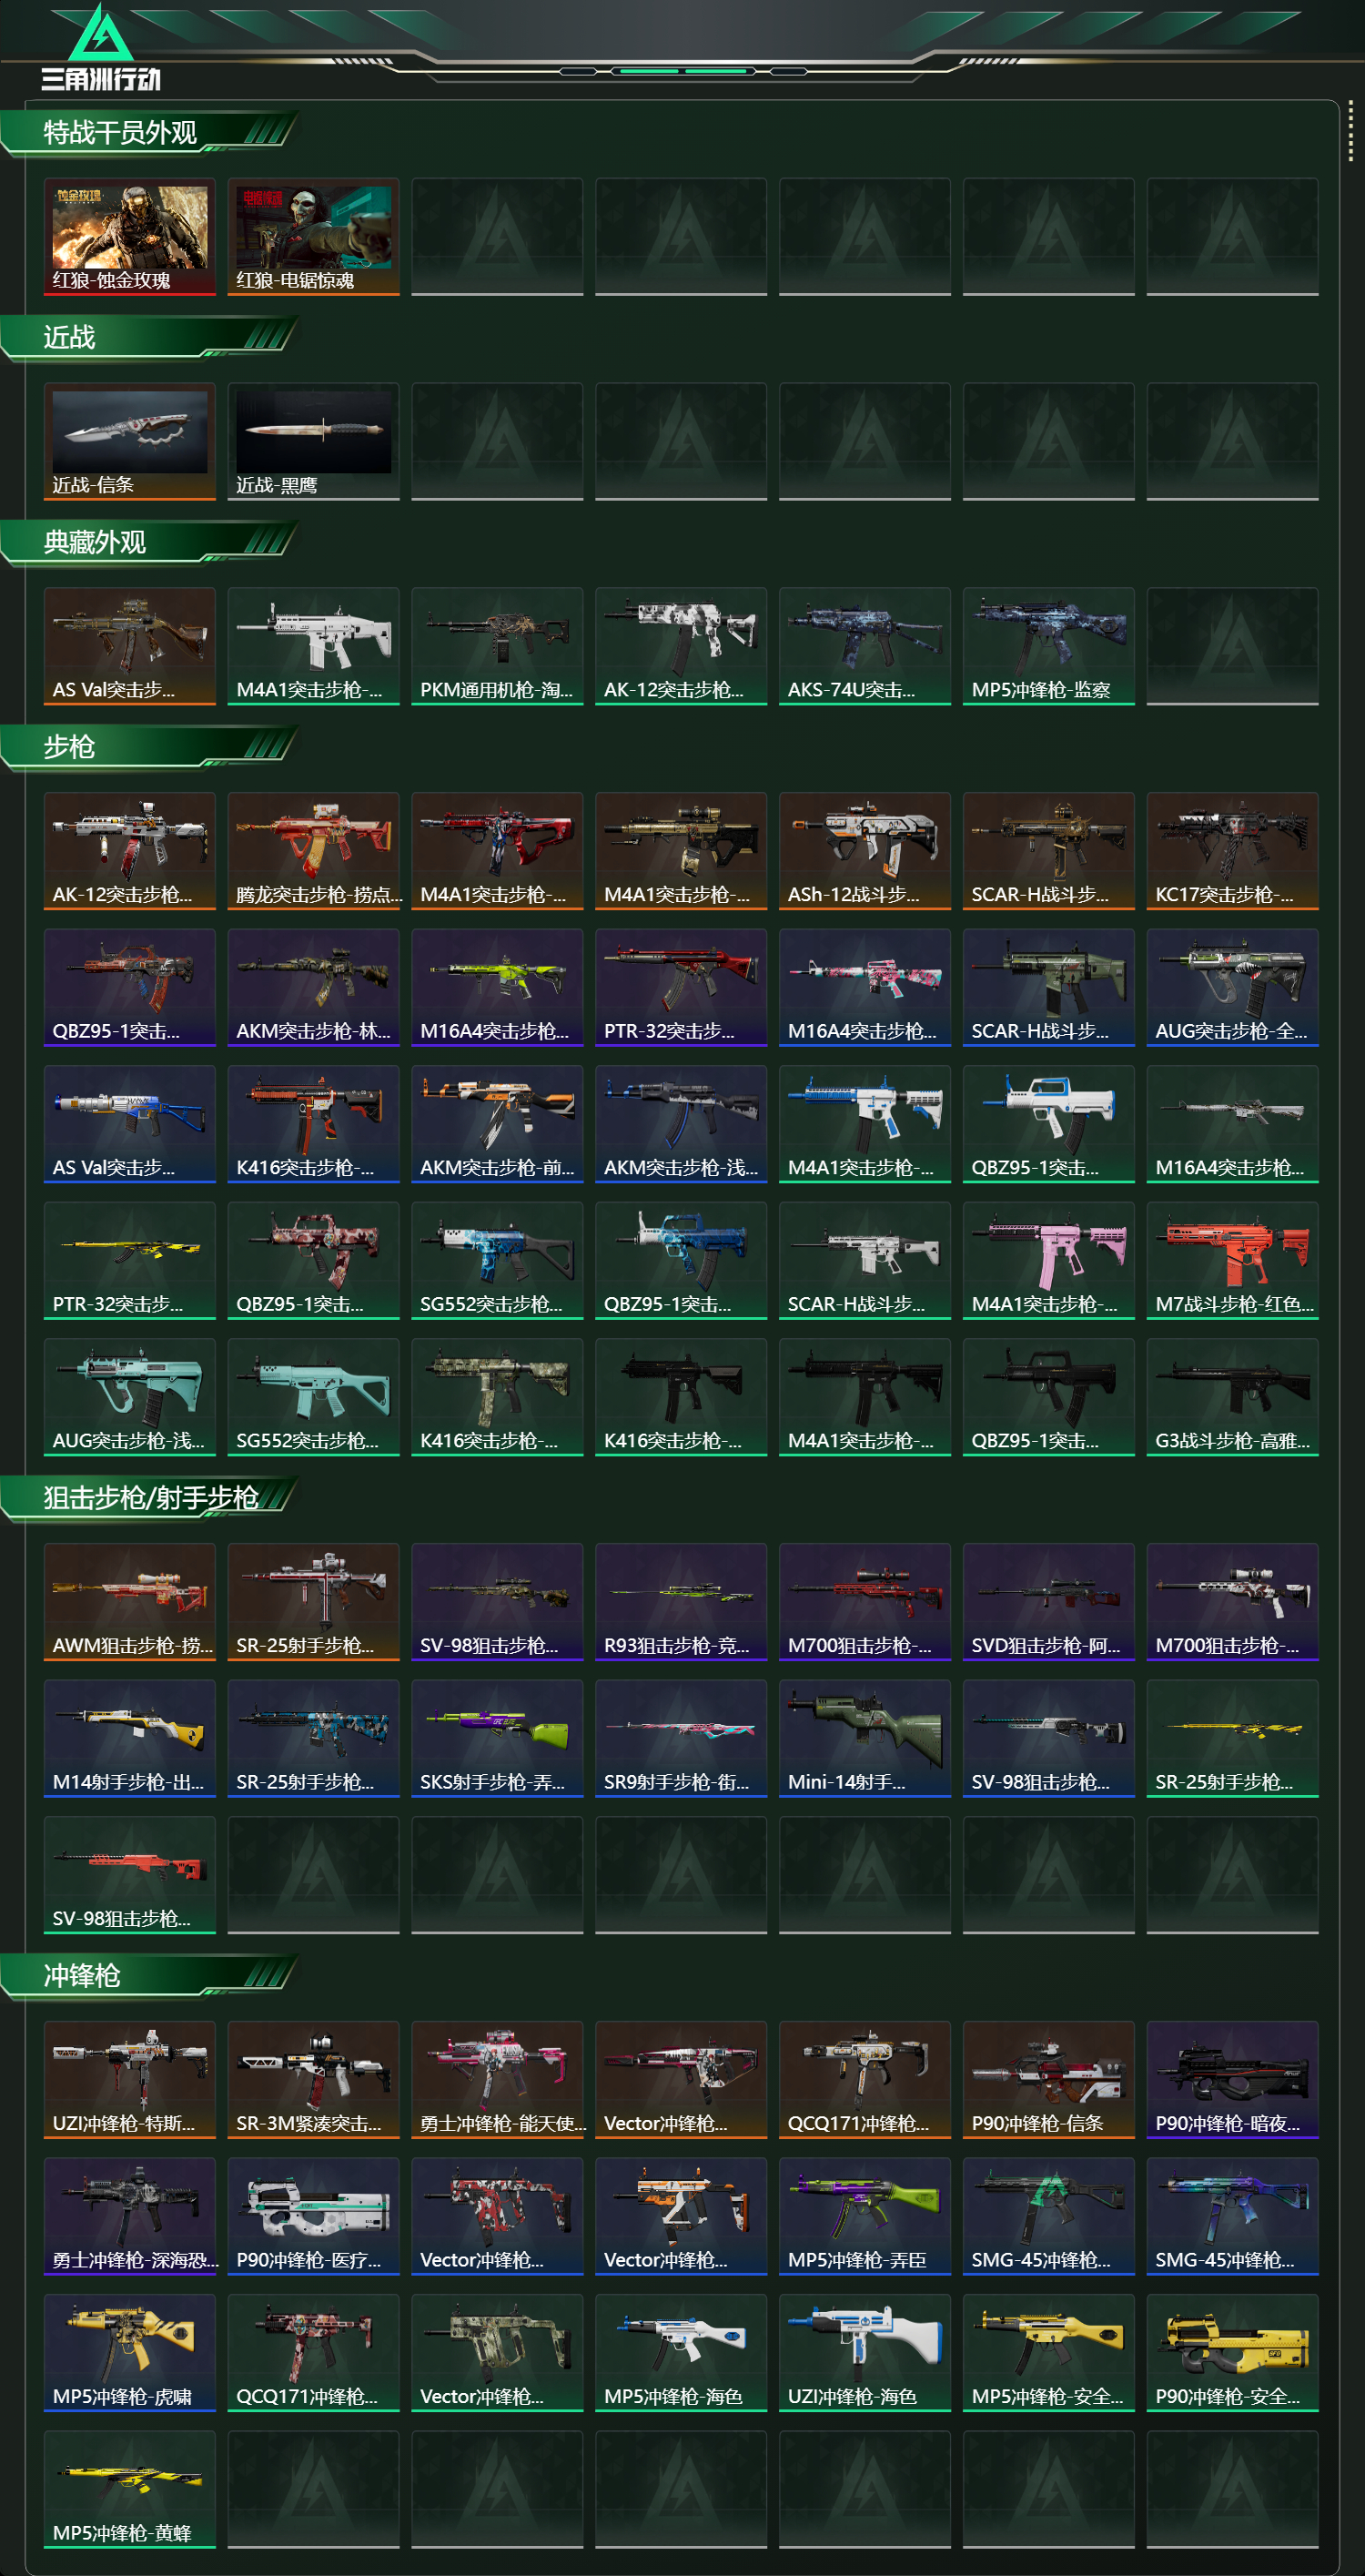Select the Mini-14射手 green rifle
Image resolution: width=1365 pixels, height=2576 pixels.
point(865,1739)
